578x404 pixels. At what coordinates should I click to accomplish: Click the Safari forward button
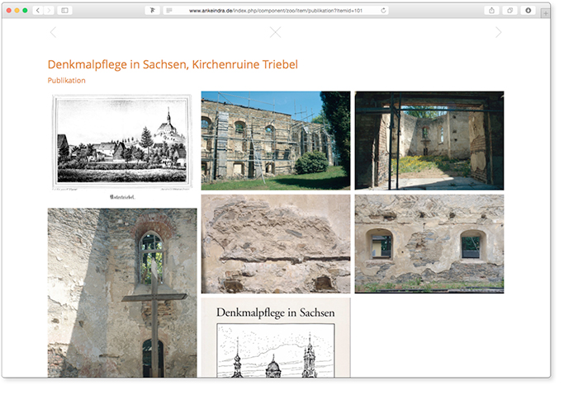pyautogui.click(x=48, y=11)
